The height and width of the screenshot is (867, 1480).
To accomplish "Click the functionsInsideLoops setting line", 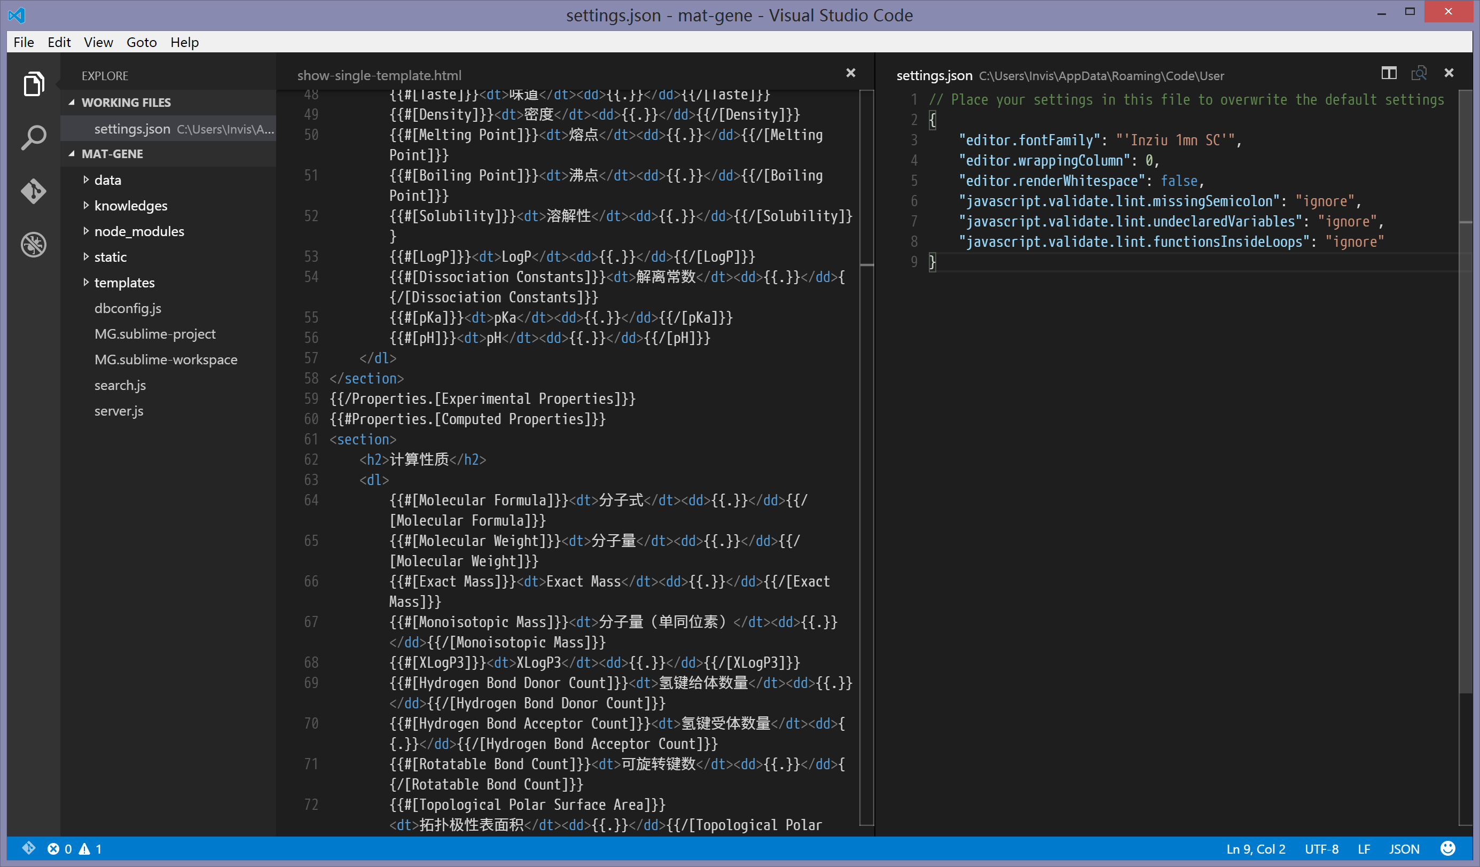I will [1171, 241].
